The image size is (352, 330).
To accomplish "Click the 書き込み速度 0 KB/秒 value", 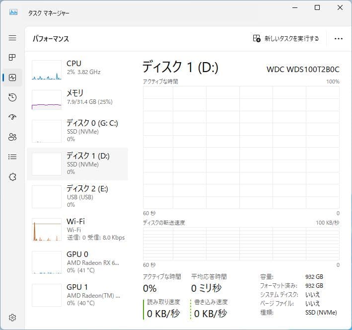I will [x=211, y=314].
